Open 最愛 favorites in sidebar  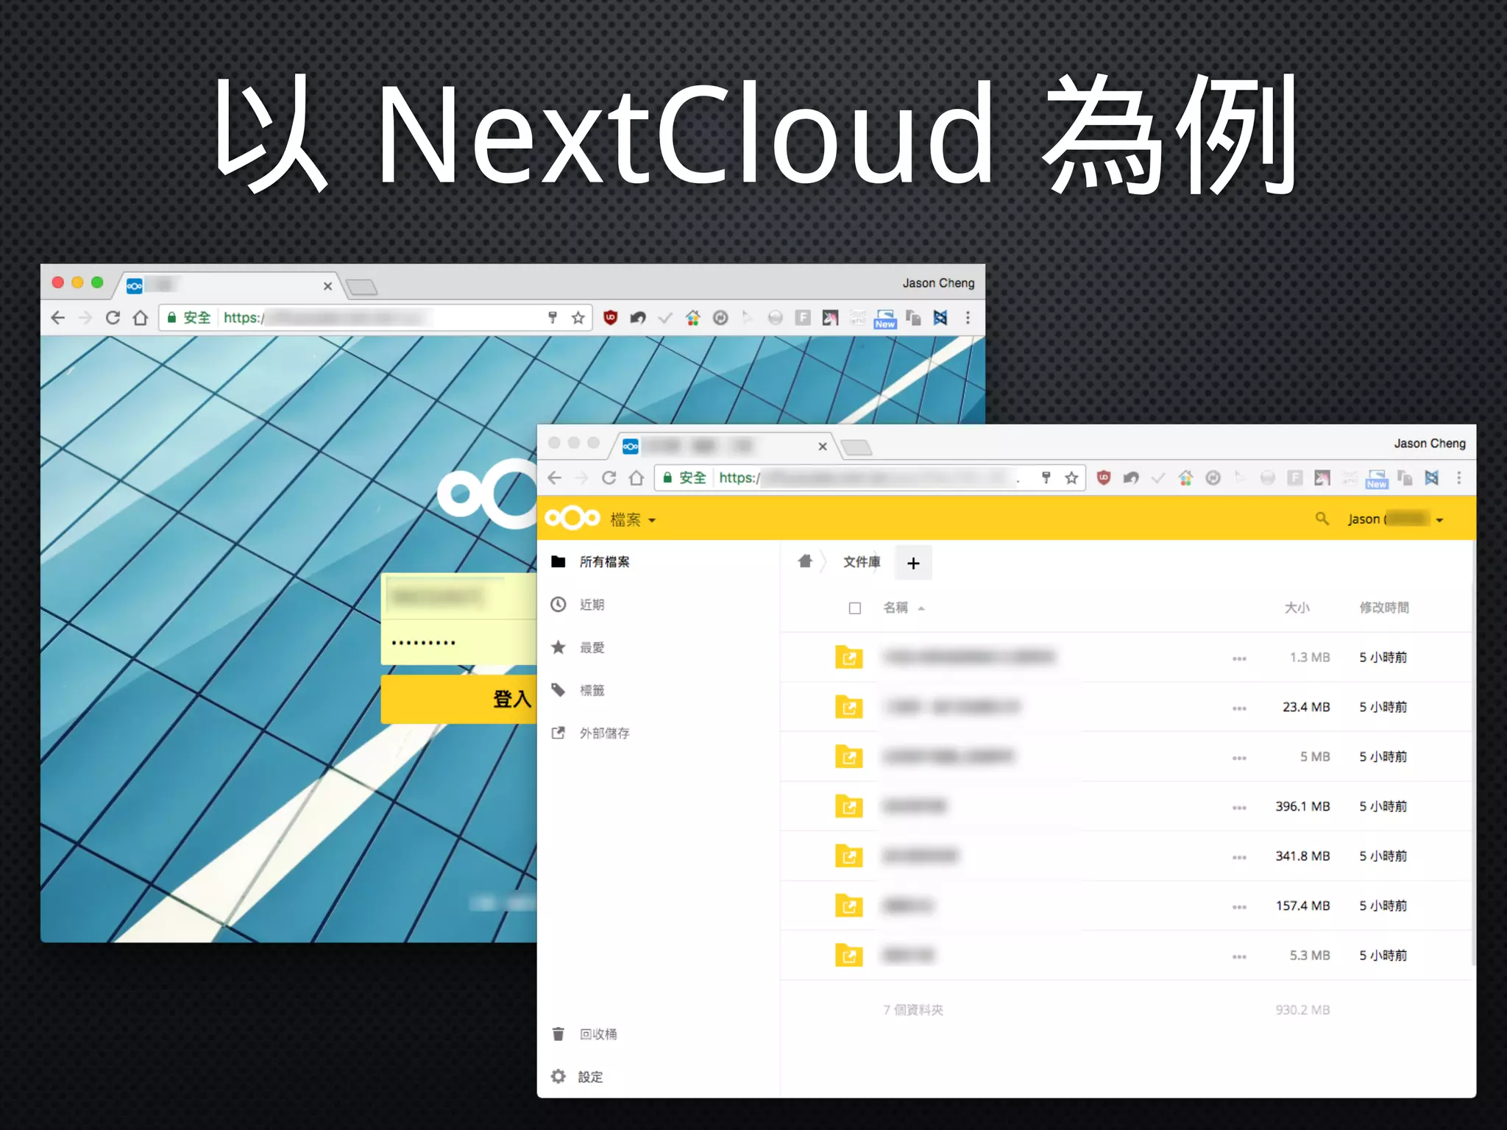click(592, 647)
